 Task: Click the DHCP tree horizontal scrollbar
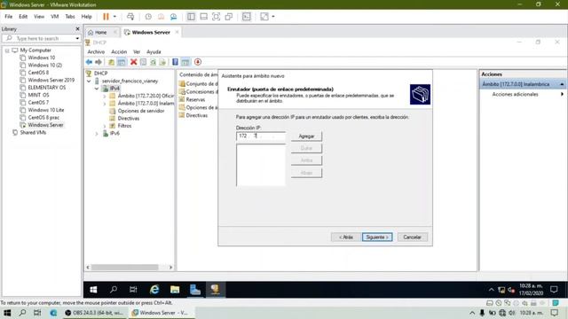[x=124, y=268]
